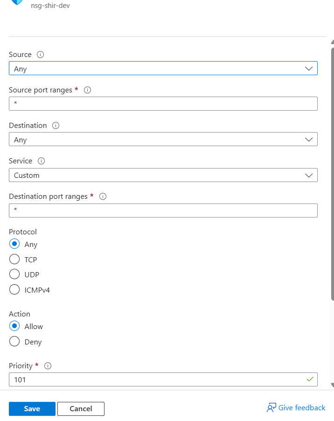This screenshot has width=334, height=421.
Task: Click the info icon beside Source port ranges
Action: (87, 90)
